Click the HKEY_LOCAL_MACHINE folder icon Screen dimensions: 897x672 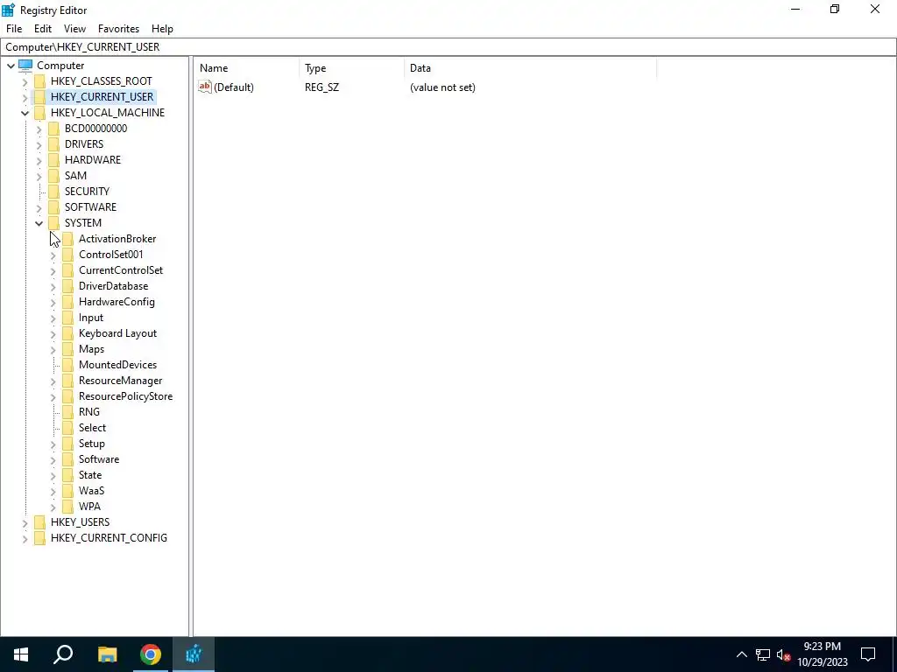click(39, 113)
